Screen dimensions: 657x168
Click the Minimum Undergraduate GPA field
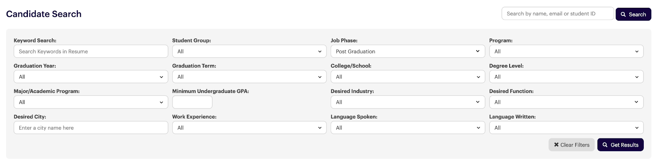click(x=192, y=102)
